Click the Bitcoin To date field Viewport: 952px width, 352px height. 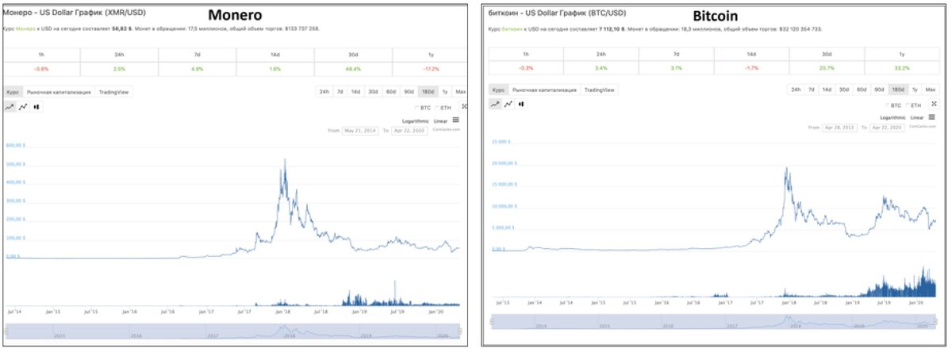887,127
